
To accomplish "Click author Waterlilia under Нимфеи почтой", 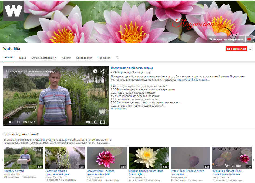I will [15, 174].
